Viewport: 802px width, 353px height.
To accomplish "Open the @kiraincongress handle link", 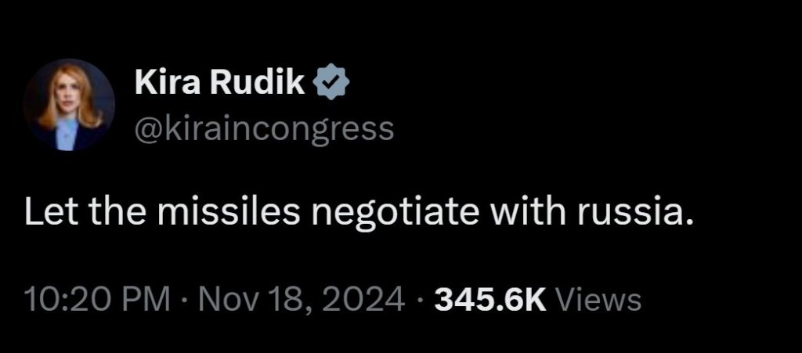I will pos(265,125).
